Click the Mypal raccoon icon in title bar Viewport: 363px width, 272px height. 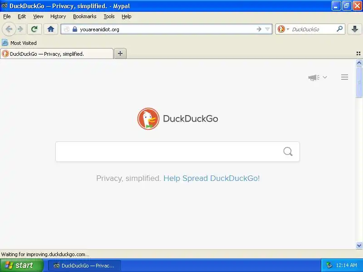(5, 5)
